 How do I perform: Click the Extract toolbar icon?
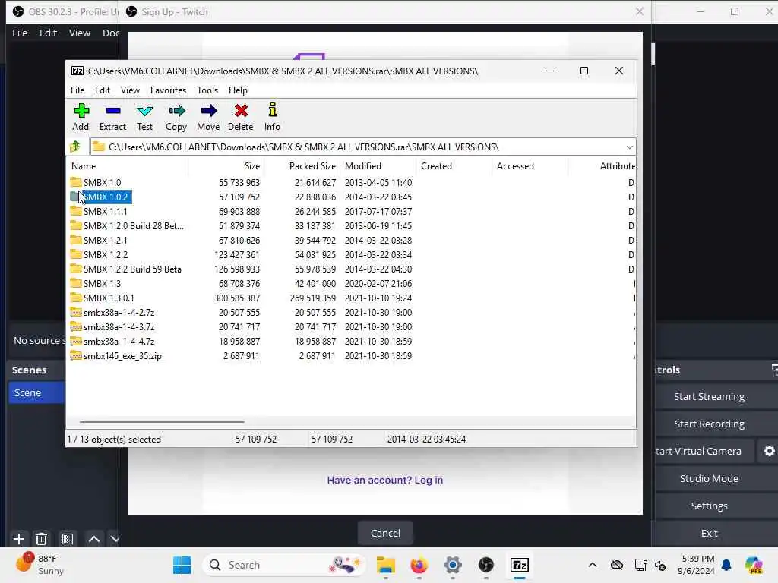tap(112, 117)
